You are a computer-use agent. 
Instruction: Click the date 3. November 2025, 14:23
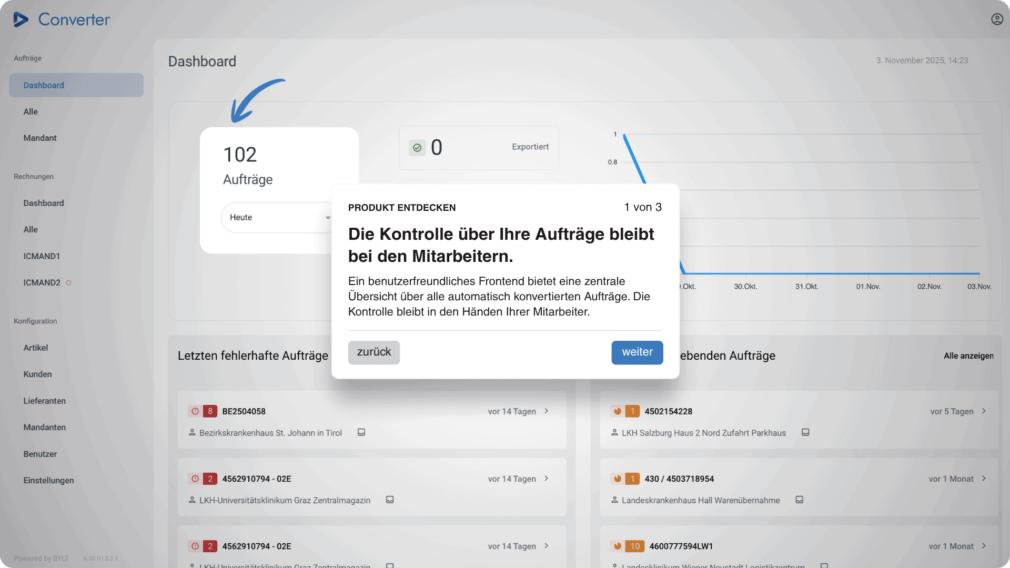(x=922, y=60)
